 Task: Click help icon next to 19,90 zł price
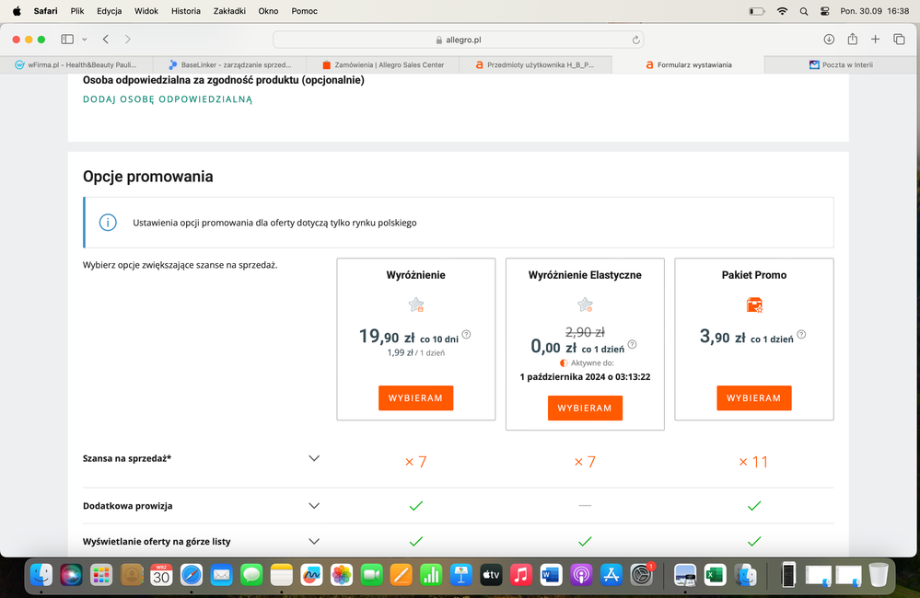[466, 335]
